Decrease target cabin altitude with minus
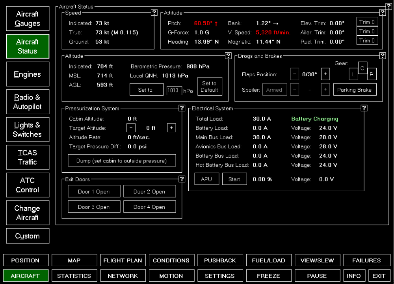 click(131, 128)
